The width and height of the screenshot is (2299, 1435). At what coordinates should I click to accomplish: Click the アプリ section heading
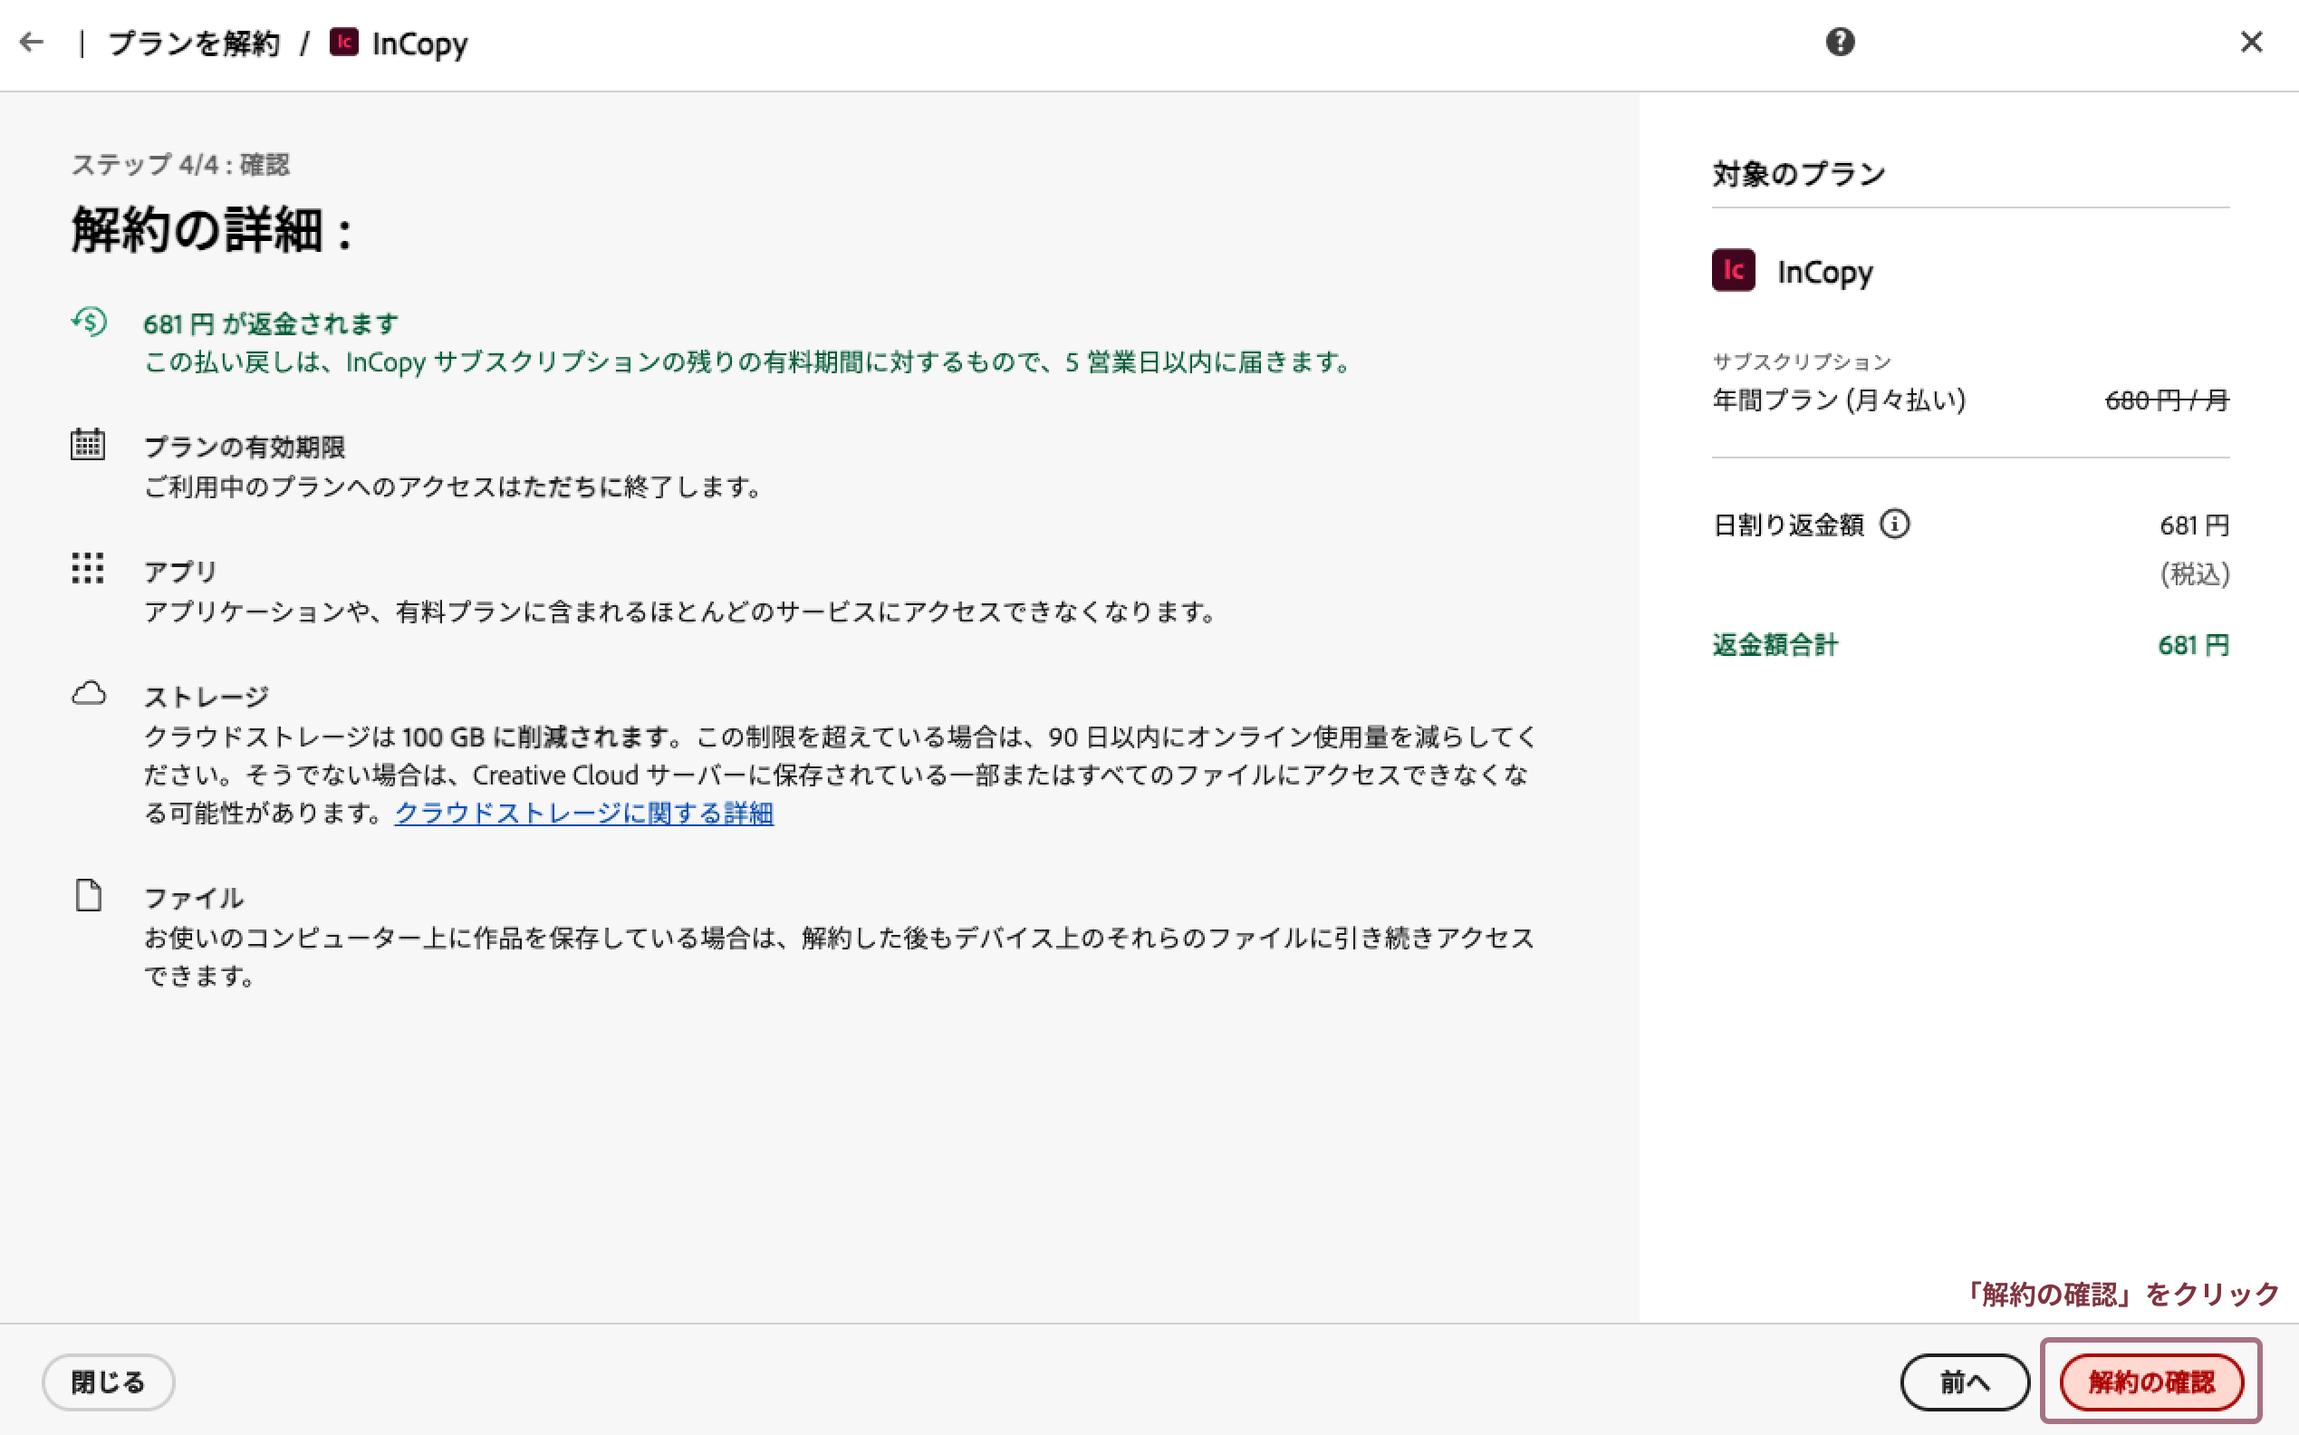tap(180, 572)
